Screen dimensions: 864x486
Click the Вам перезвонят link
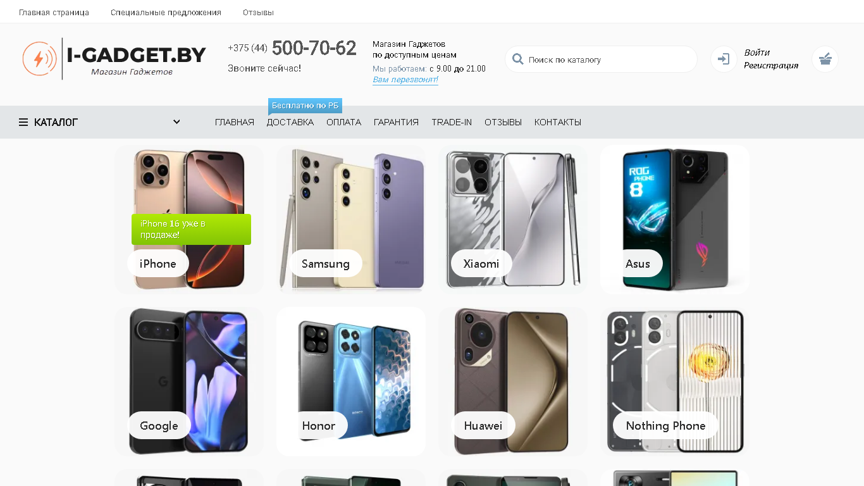point(405,80)
